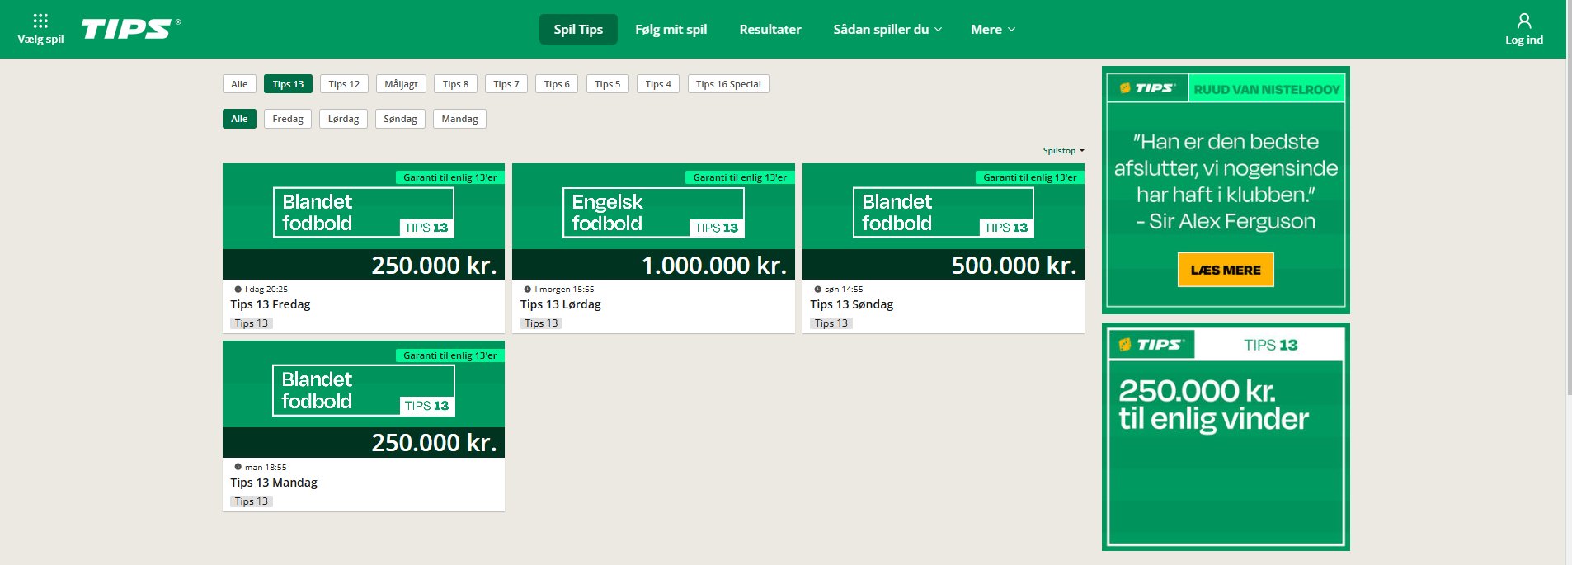This screenshot has width=1572, height=565.
Task: Click the TIPS logo in Nistelrooy ad
Action: tap(1146, 88)
